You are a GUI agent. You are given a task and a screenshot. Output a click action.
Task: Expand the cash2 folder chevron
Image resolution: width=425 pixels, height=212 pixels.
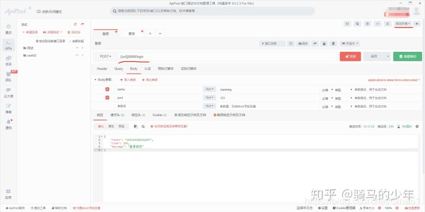(x=83, y=55)
